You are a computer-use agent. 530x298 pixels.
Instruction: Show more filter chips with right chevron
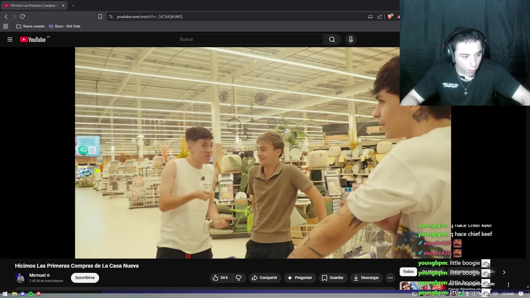pos(504,272)
